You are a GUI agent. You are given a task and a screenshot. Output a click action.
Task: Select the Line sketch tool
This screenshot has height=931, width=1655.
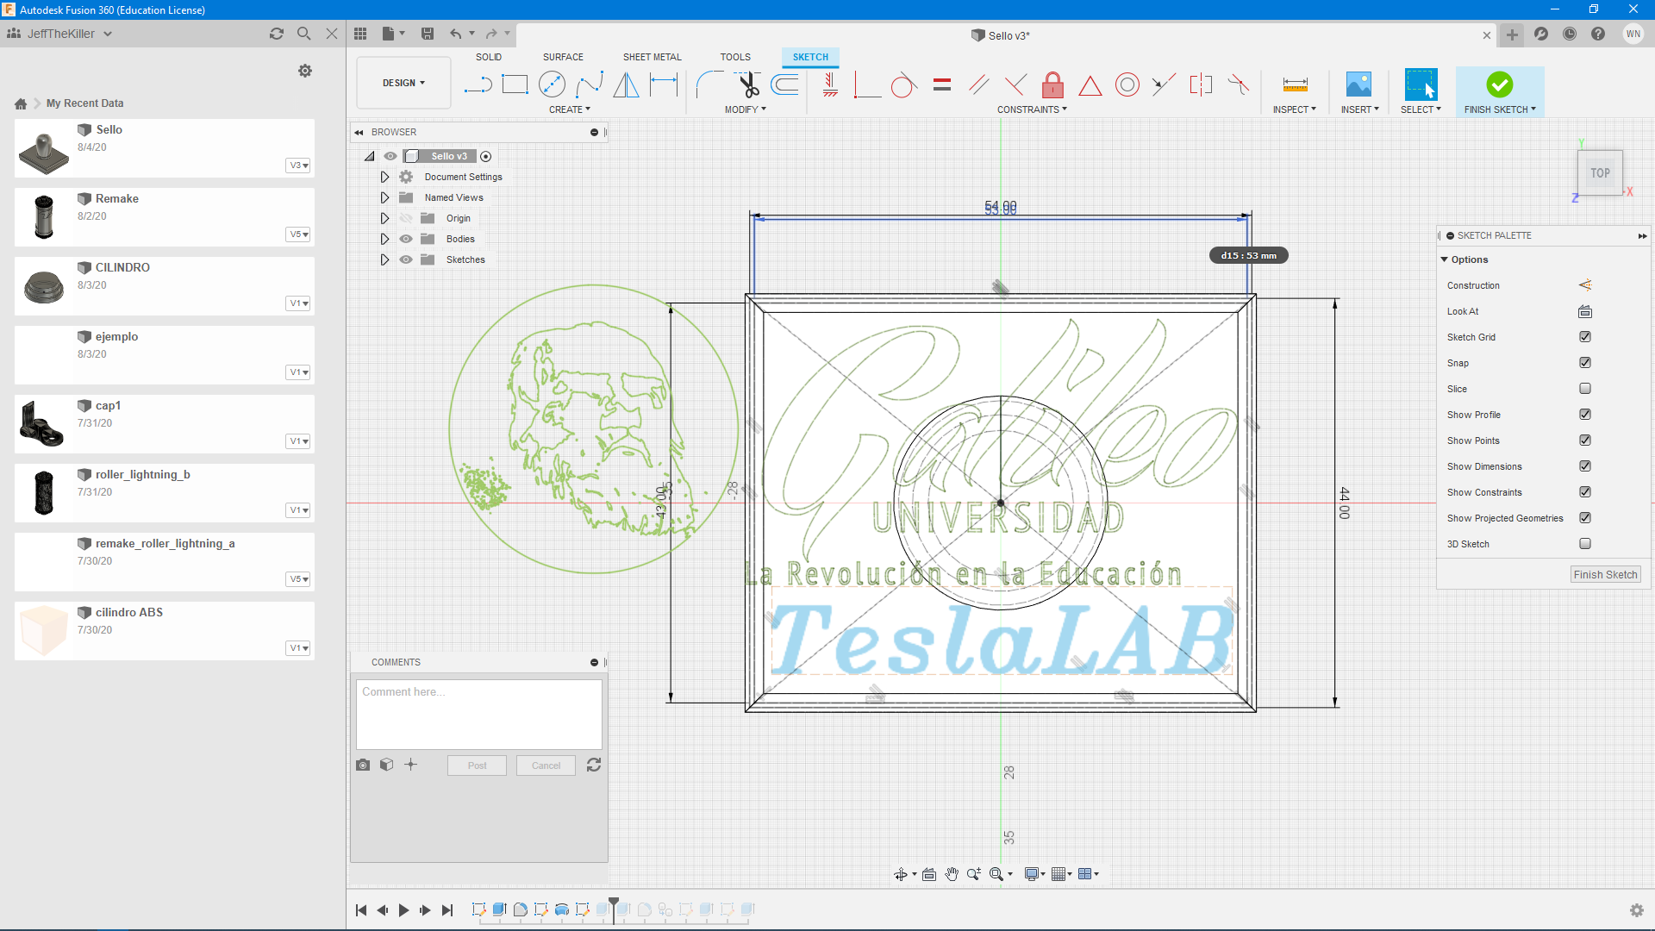(477, 84)
